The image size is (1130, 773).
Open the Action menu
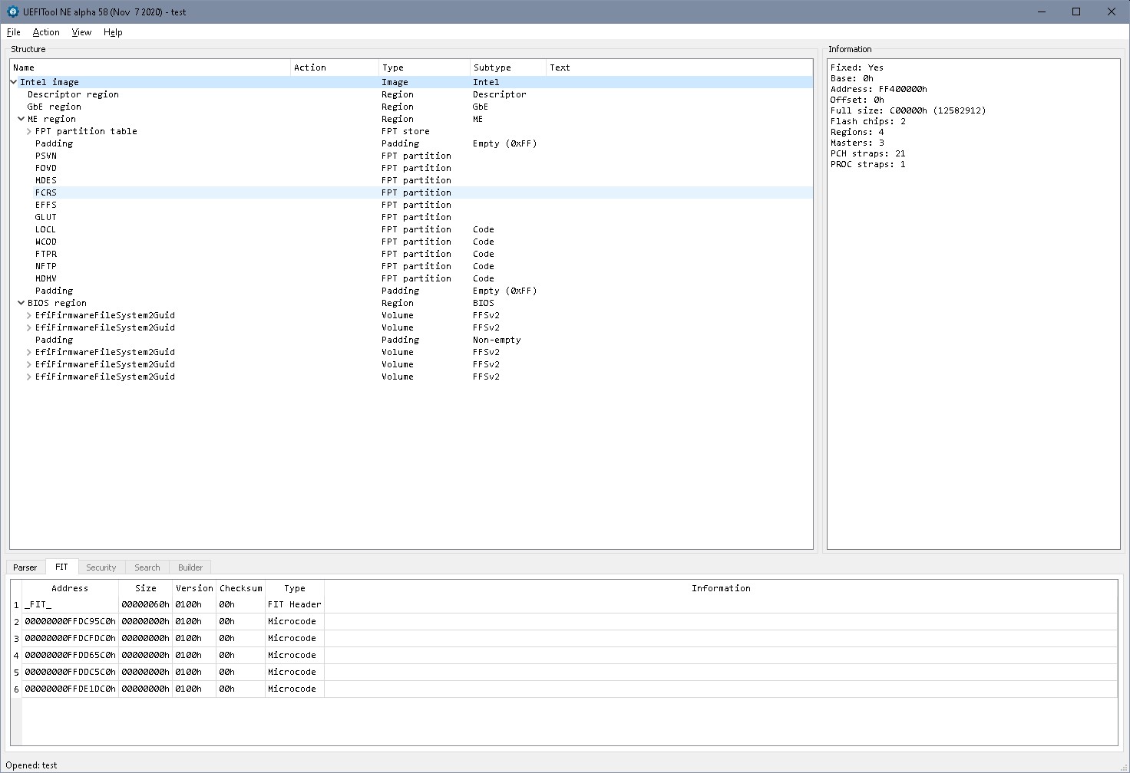click(46, 32)
